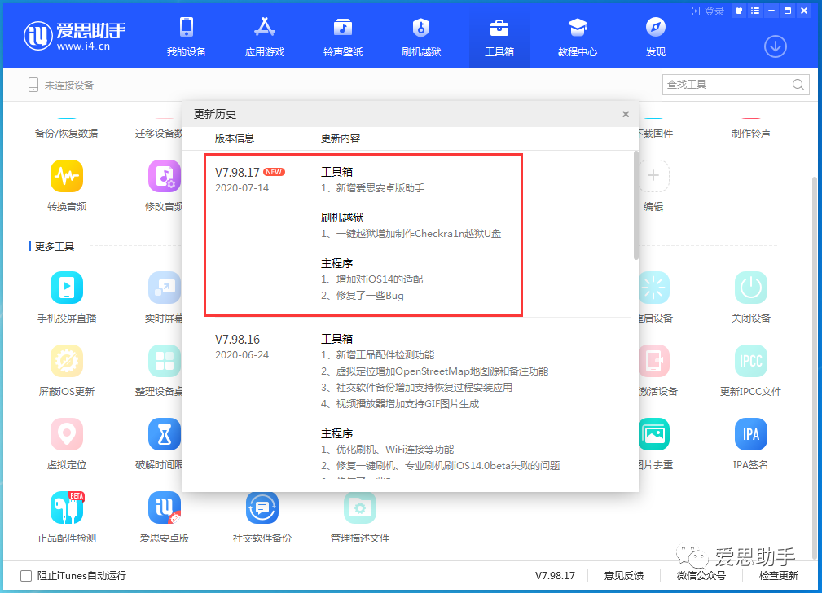
Task: Click the 爱思助手 logo
Action: [74, 36]
